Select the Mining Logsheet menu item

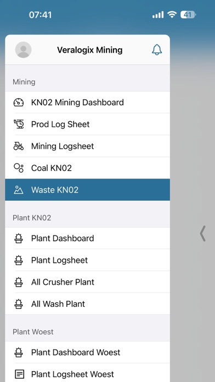click(87, 146)
